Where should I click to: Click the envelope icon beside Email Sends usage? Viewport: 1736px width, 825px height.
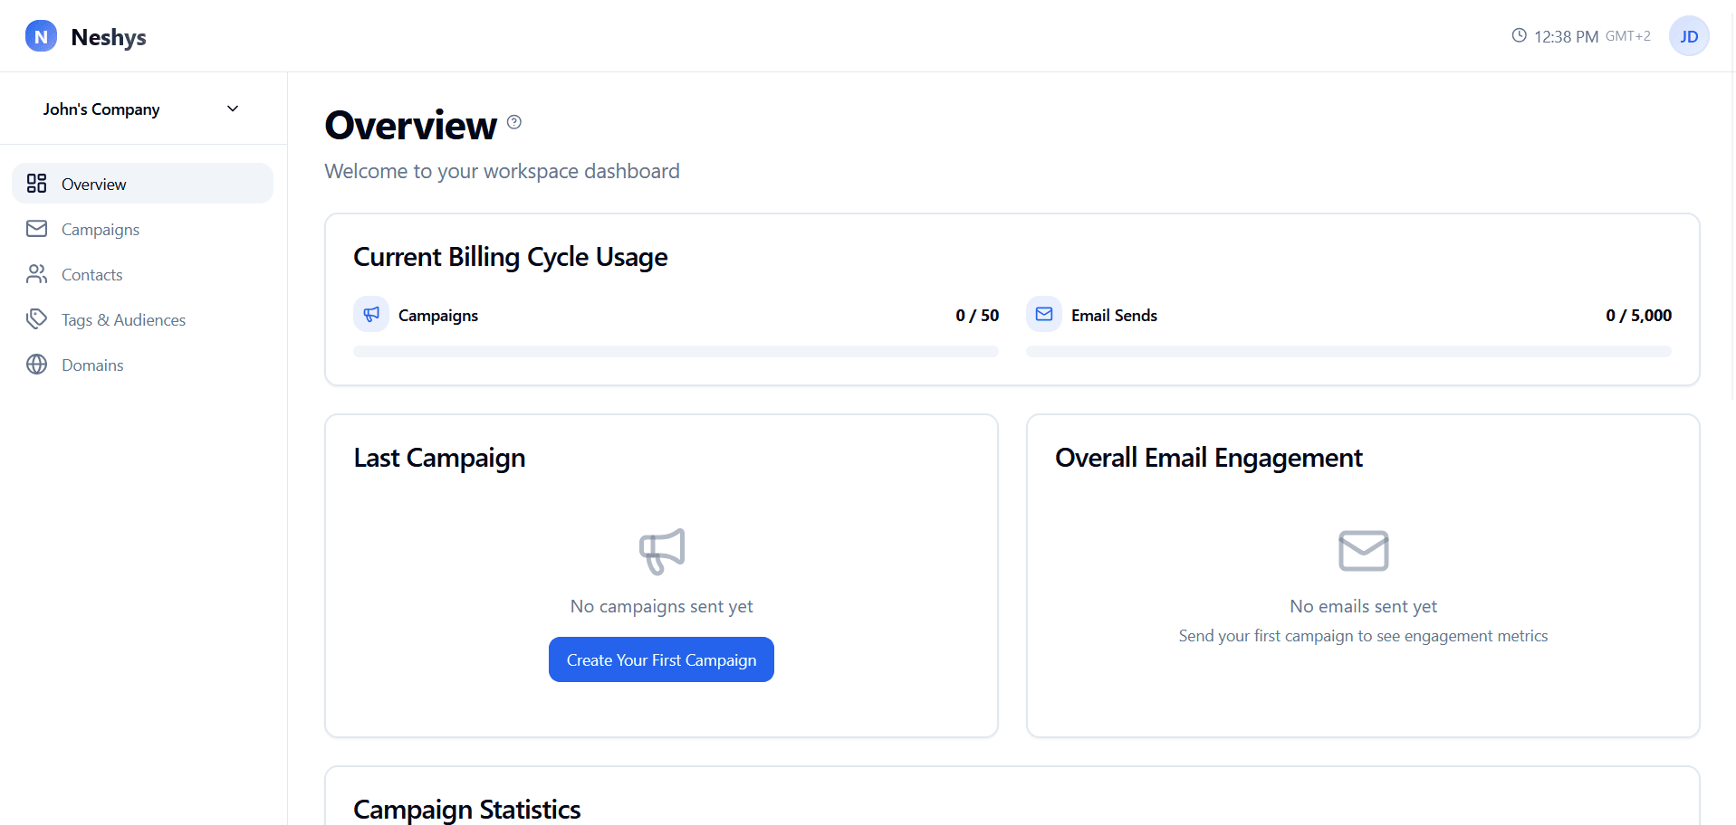pyautogui.click(x=1044, y=314)
